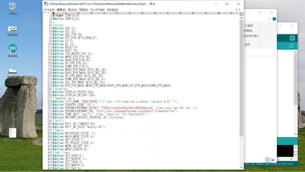
Task: Click the Arduino console scroll-down arrow
Action: point(296,155)
